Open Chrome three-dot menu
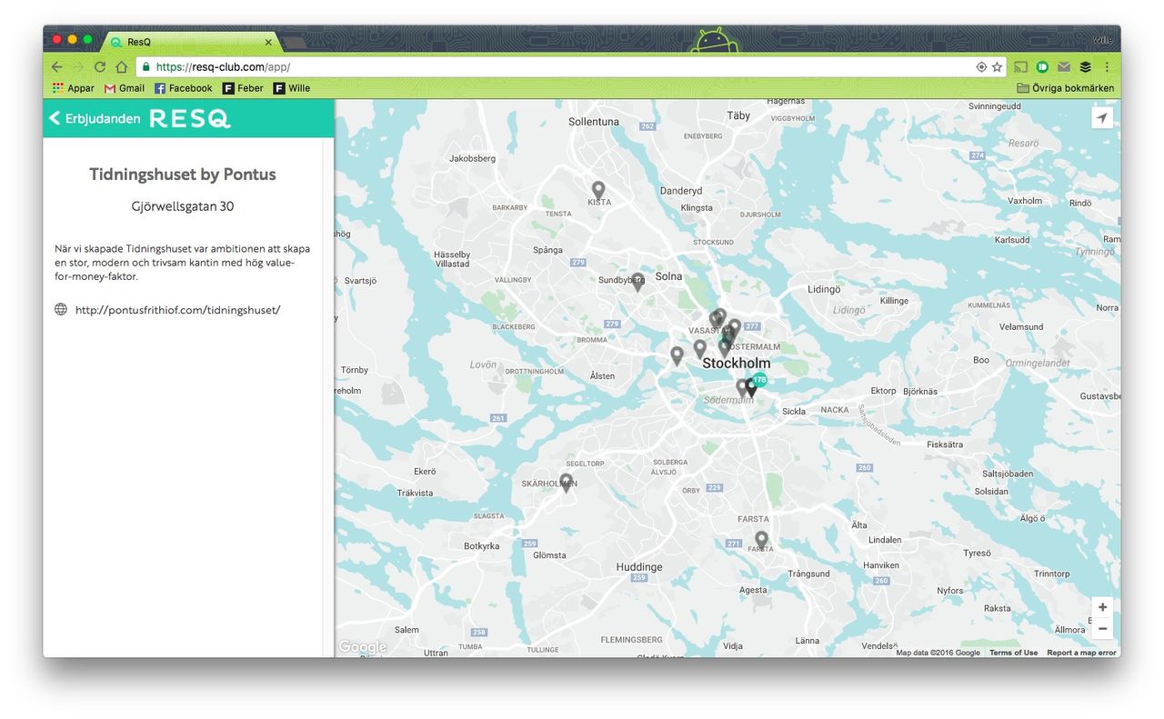The image size is (1164, 719). pyautogui.click(x=1107, y=67)
